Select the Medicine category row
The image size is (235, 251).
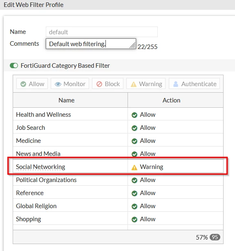(x=118, y=141)
